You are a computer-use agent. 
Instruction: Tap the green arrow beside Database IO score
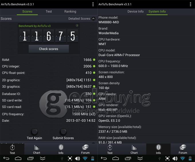[x=94, y=94]
